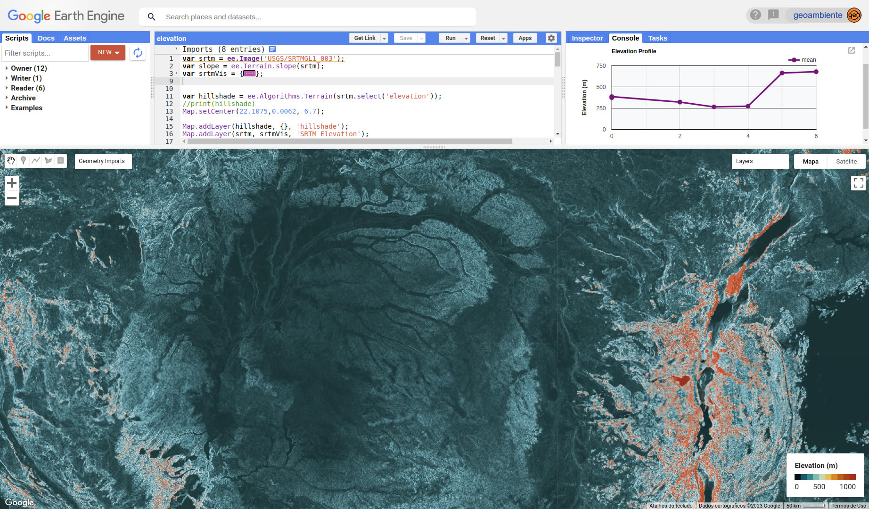
Task: Click the Apps button
Action: point(525,38)
